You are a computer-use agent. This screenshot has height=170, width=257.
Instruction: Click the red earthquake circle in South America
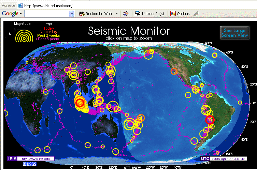point(210,119)
